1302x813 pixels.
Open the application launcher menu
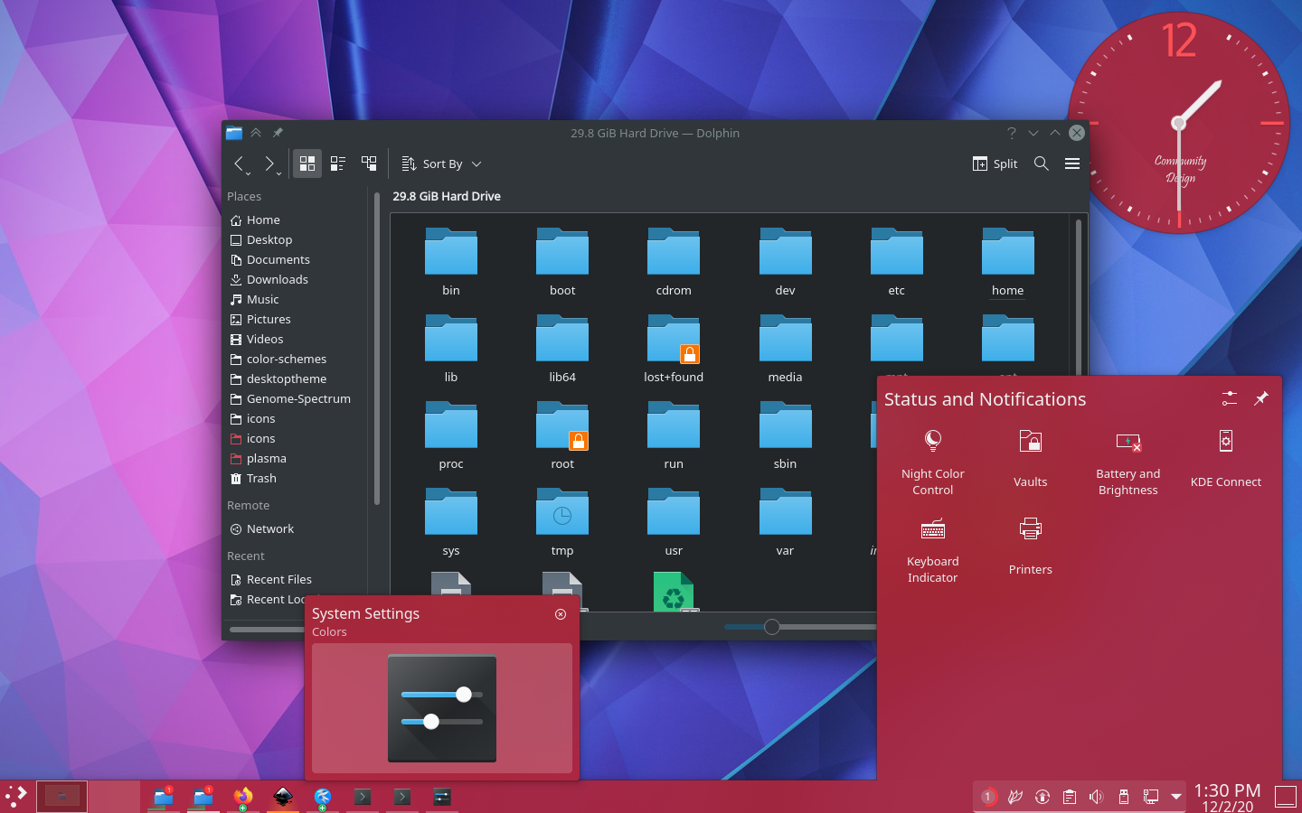tap(16, 797)
